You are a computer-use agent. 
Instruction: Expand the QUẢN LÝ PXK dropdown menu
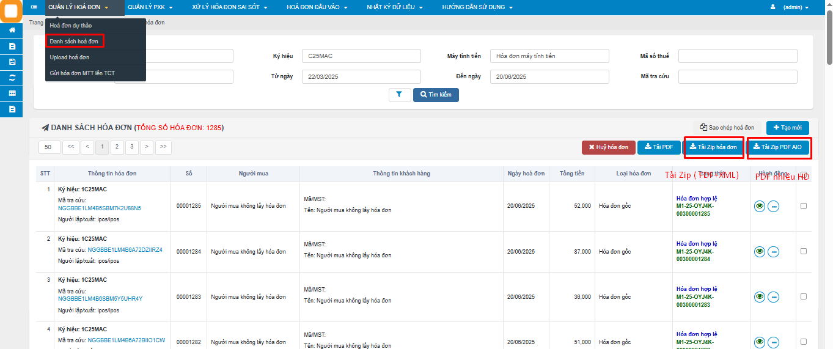[x=150, y=7]
